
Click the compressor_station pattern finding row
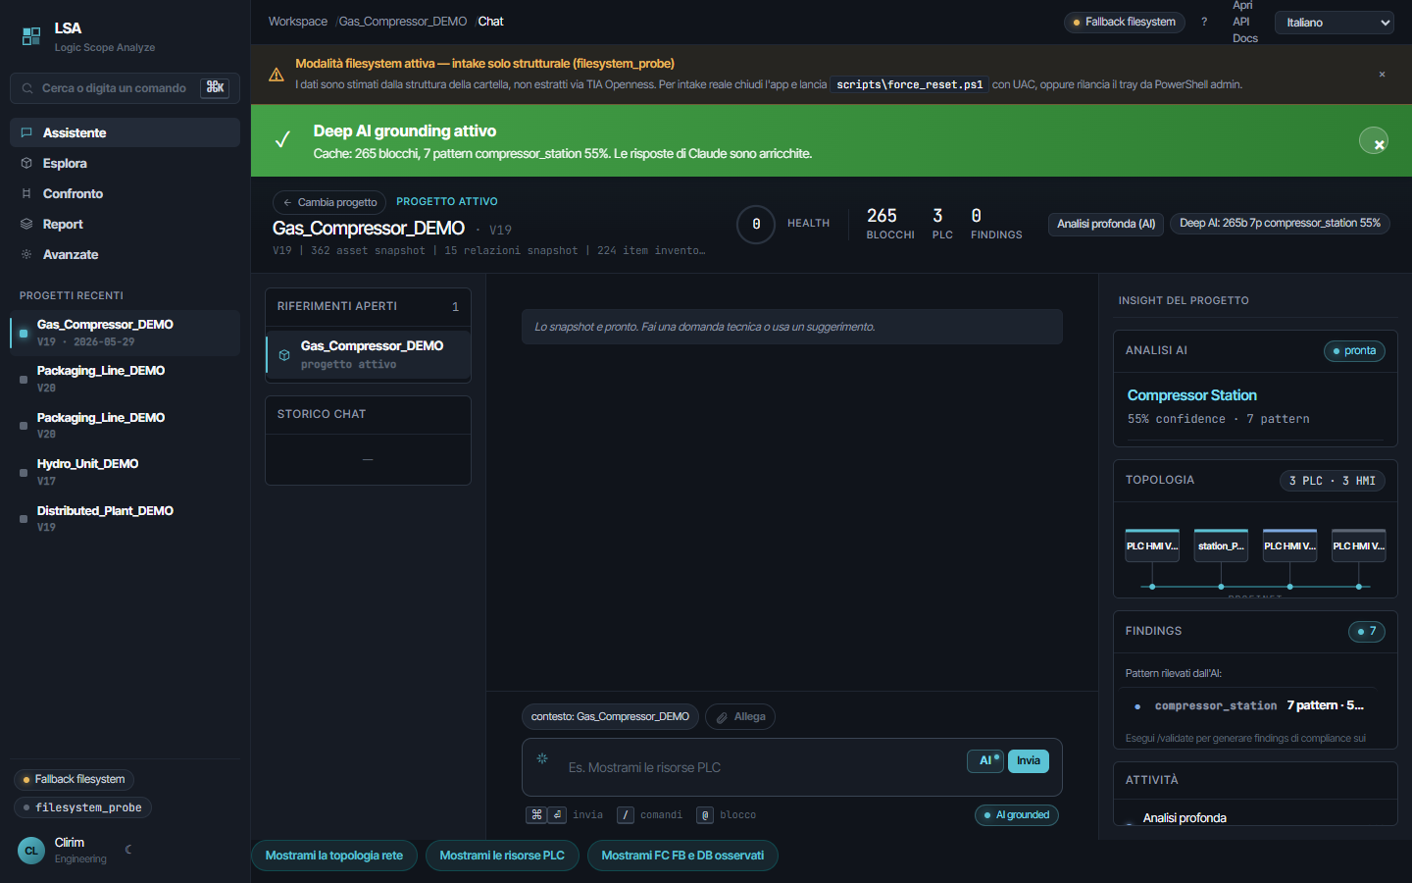click(1248, 705)
